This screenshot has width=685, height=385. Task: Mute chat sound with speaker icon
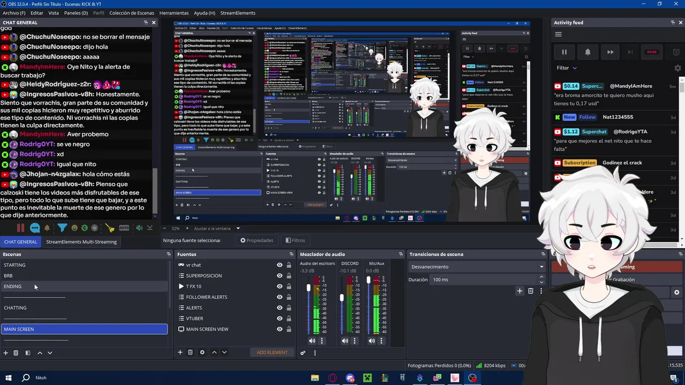pos(139,228)
